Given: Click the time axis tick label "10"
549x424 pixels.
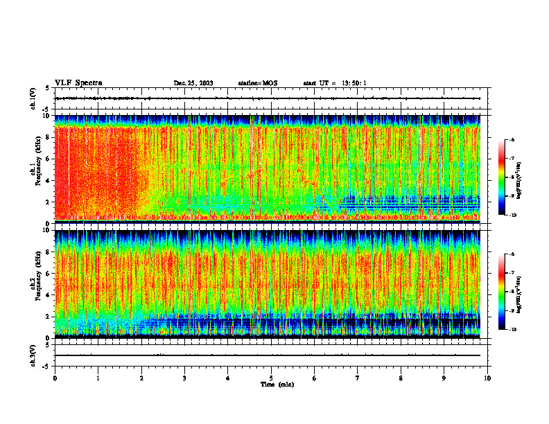Looking at the screenshot, I should (487, 378).
